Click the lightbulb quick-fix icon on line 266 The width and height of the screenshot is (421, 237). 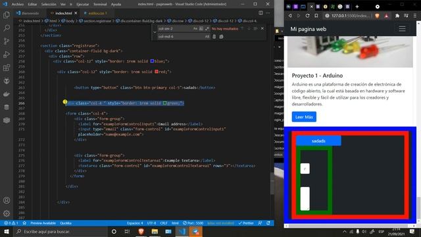tap(64, 101)
